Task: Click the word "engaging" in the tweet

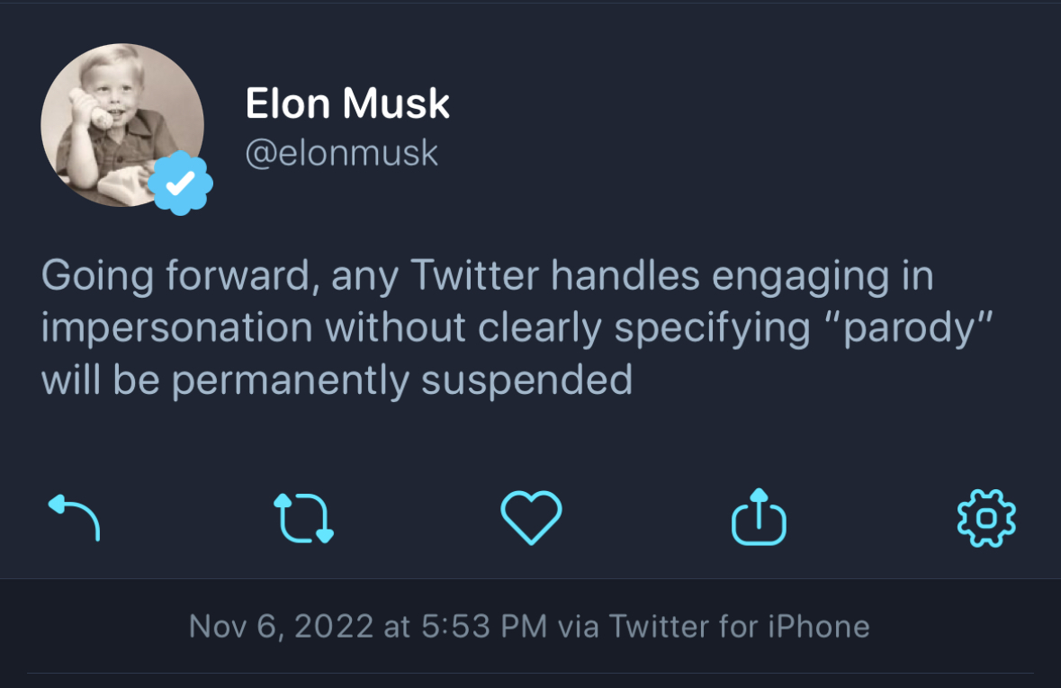Action: point(796,276)
